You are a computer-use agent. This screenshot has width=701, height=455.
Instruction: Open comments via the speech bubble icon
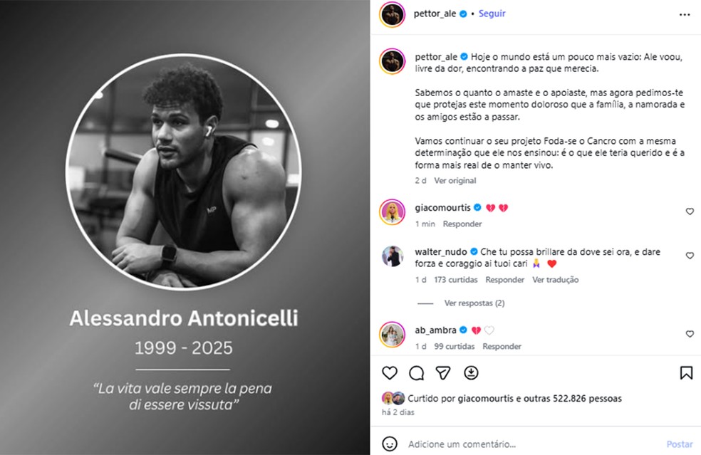coord(416,372)
